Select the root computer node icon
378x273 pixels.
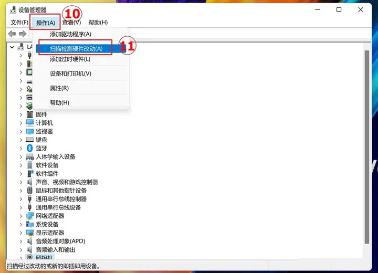click(x=20, y=47)
